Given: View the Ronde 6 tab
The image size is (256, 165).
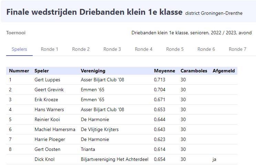Looking at the screenshot, I should click(x=206, y=49).
